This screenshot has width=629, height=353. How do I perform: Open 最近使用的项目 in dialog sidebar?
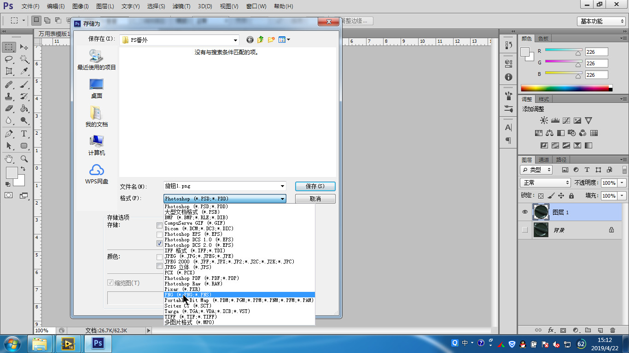(x=96, y=60)
